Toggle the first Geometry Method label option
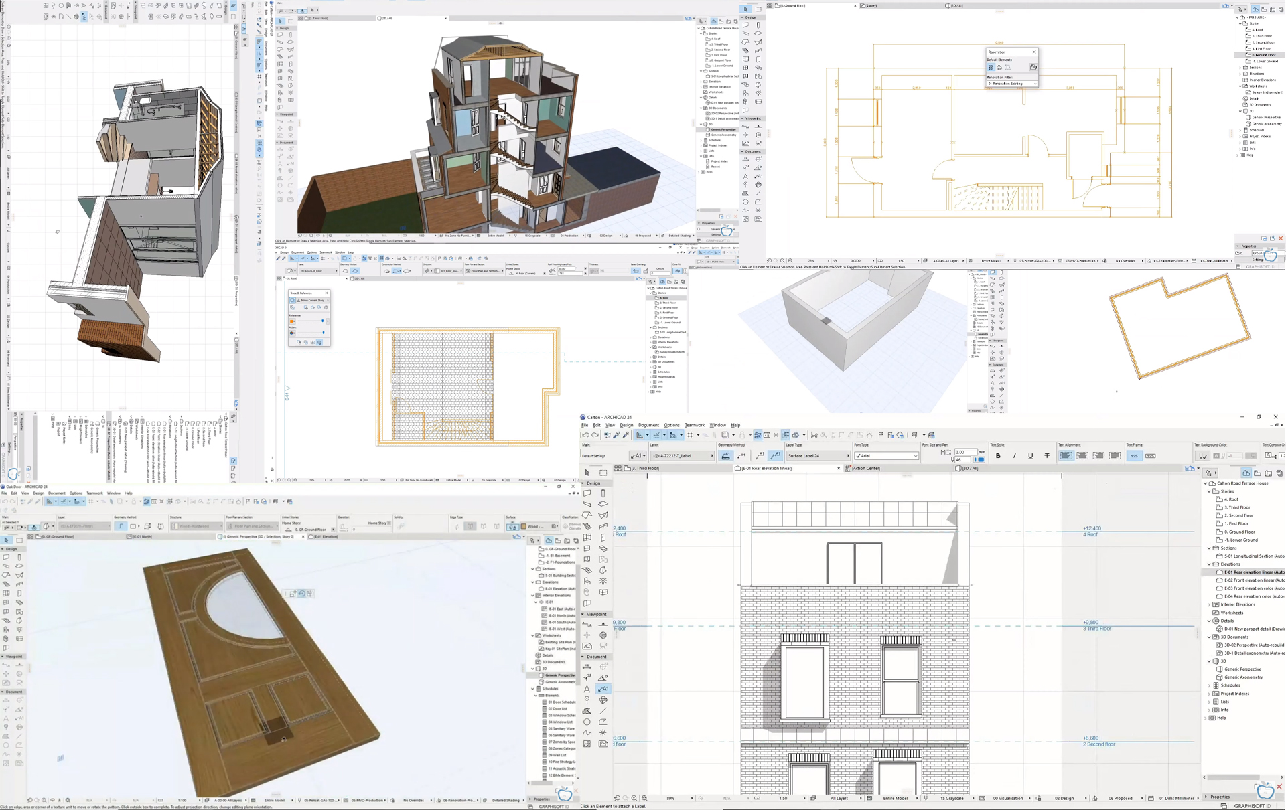Image resolution: width=1286 pixels, height=810 pixels. click(725, 456)
